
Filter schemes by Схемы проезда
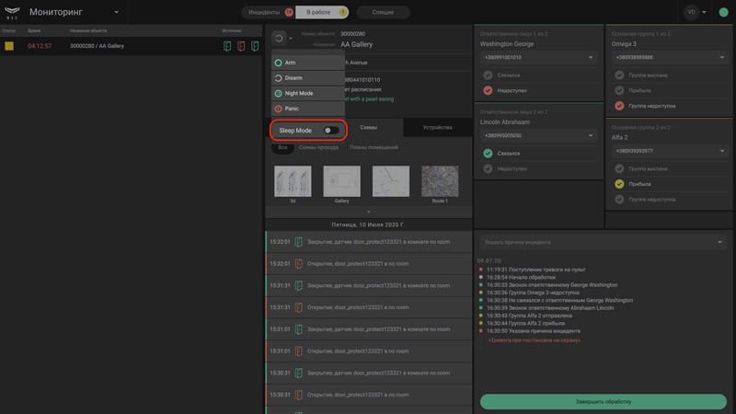coord(318,147)
